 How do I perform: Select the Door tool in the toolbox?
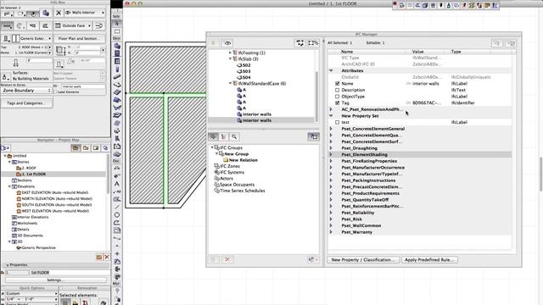(x=117, y=53)
